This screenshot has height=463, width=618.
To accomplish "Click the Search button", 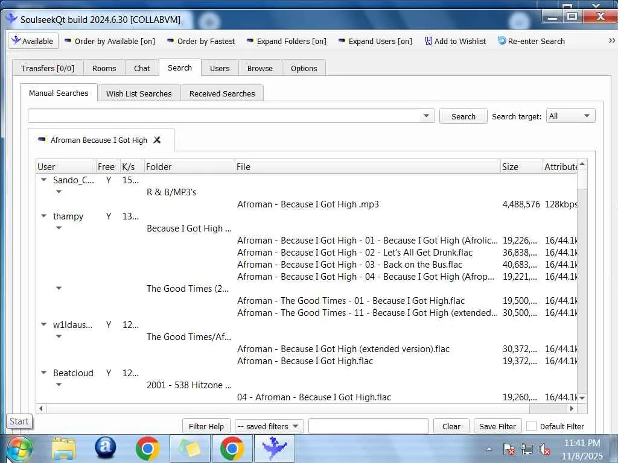I will tap(463, 116).
